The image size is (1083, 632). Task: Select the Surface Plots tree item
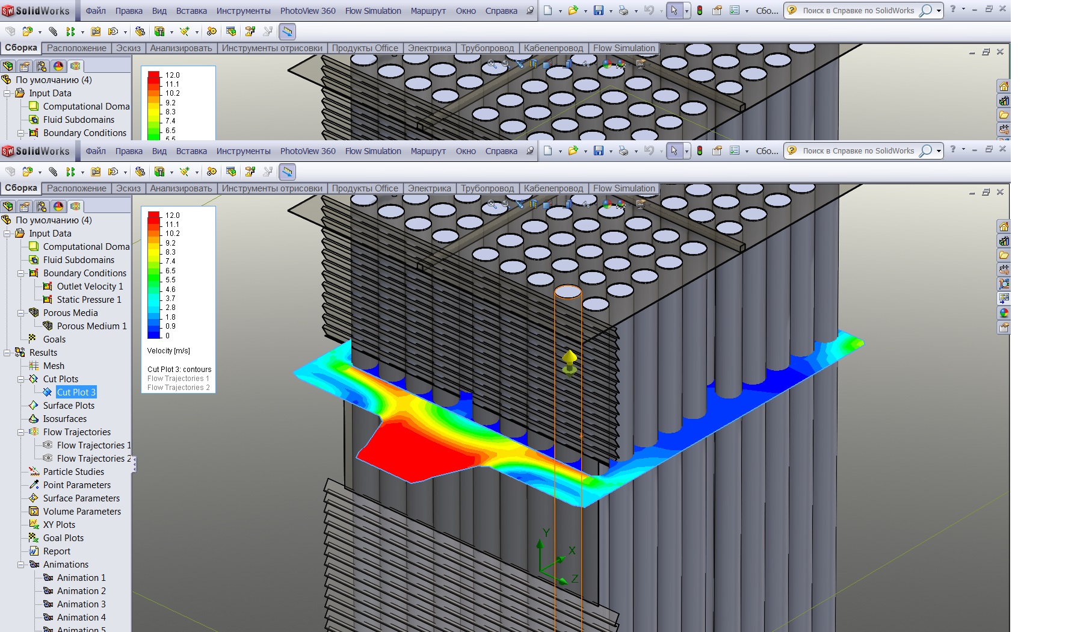point(69,406)
